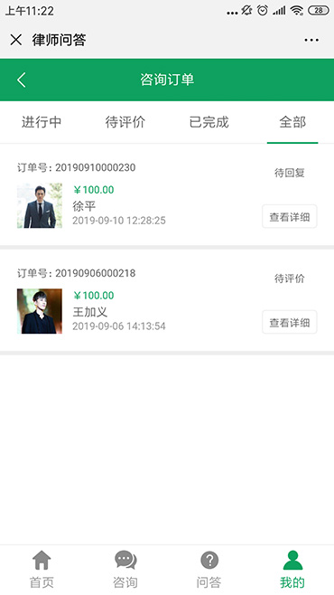Click lawyer name 徐平
This screenshot has height=595, width=334.
pyautogui.click(x=84, y=206)
